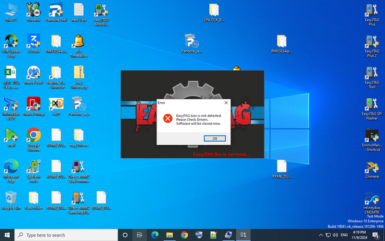Open Task View on the taskbar

click(140, 235)
